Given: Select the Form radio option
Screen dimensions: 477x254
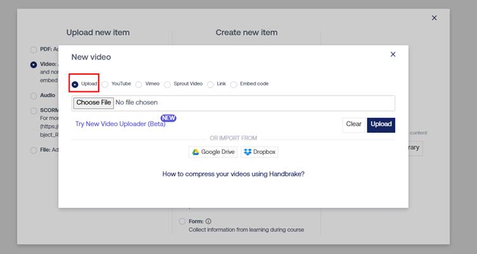Looking at the screenshot, I should [182, 222].
